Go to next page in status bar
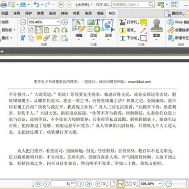 click(x=80, y=184)
